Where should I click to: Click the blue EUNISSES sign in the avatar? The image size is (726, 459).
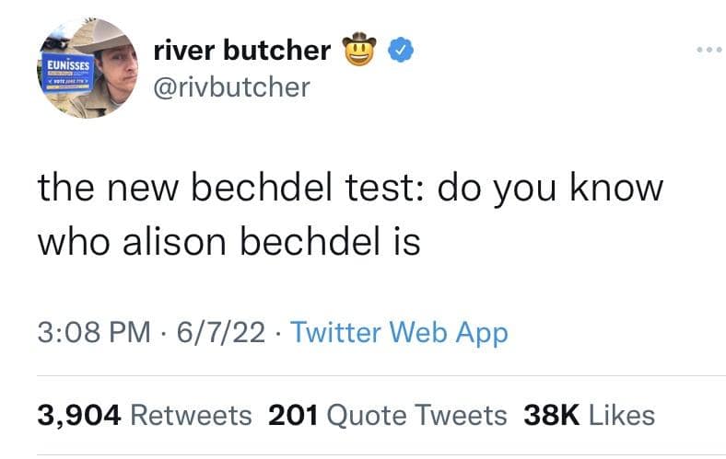click(63, 70)
